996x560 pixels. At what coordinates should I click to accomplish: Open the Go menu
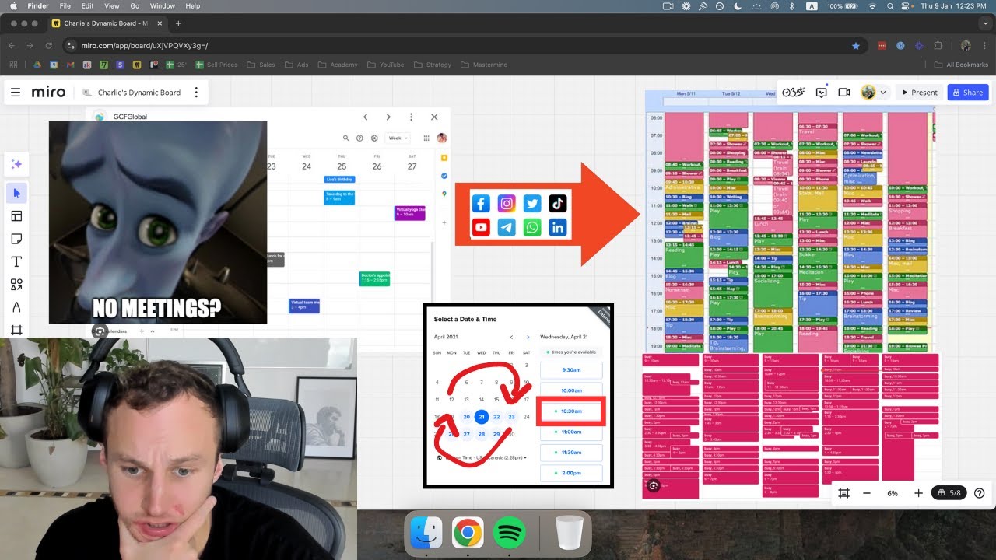point(135,5)
